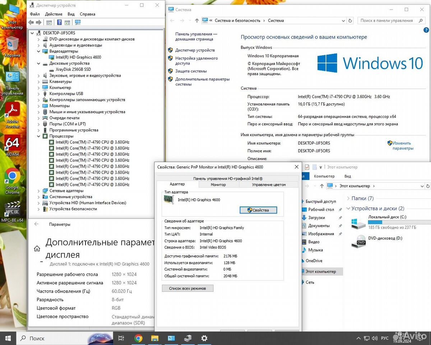431x345 pixels.
Task: Collapse the Видеоадаптеры tree node
Action: (38, 51)
